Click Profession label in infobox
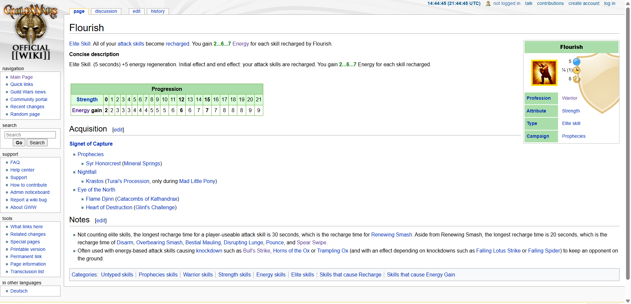Image resolution: width=631 pixels, height=304 pixels. (538, 98)
